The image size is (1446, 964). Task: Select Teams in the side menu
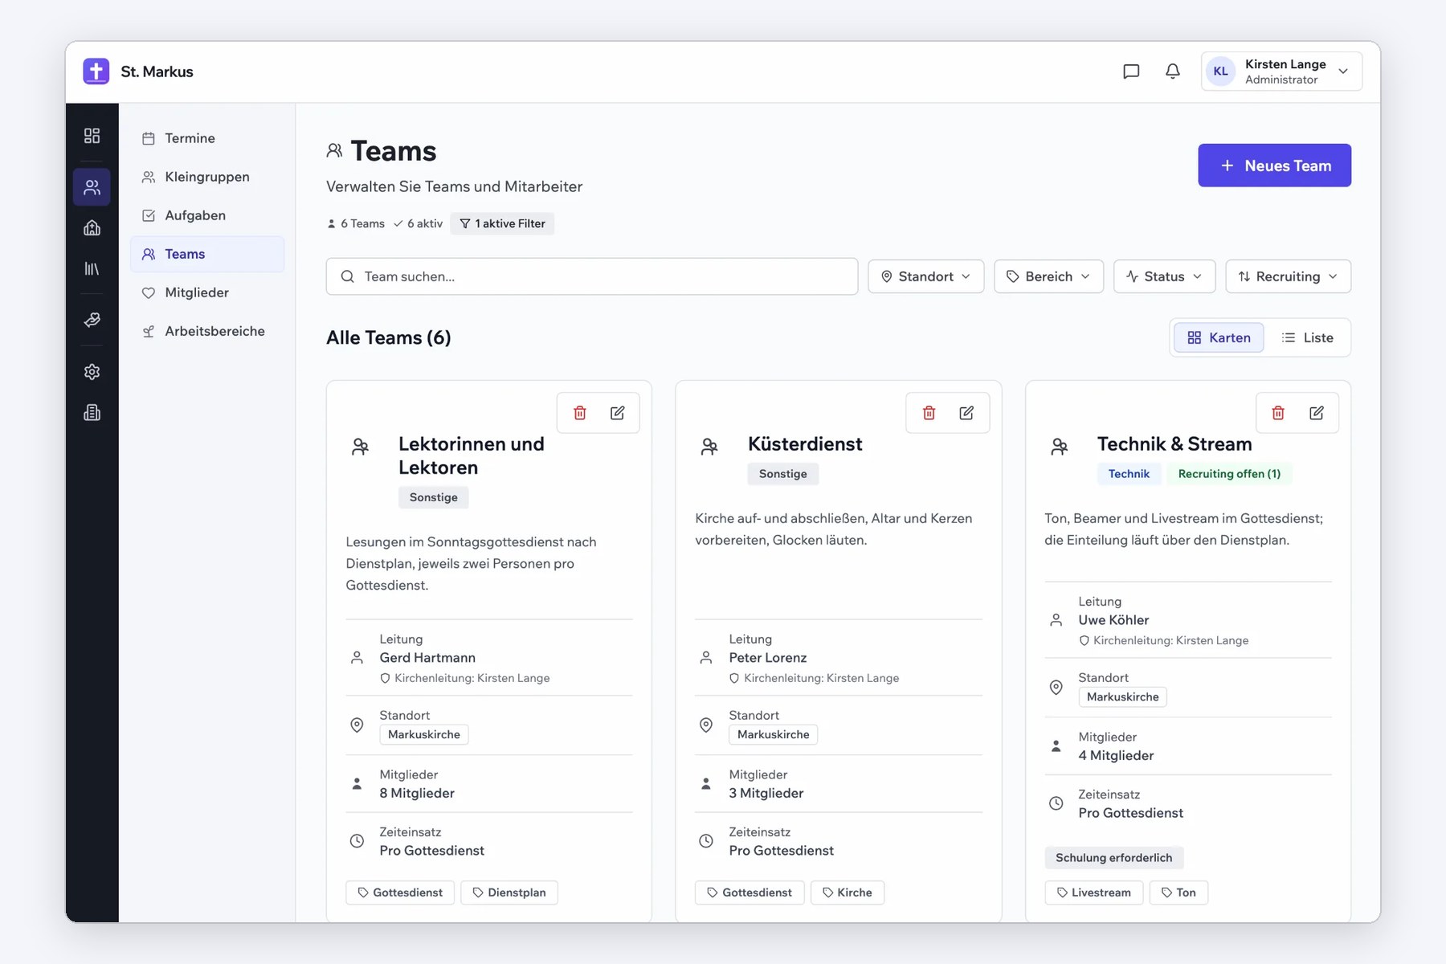[207, 254]
